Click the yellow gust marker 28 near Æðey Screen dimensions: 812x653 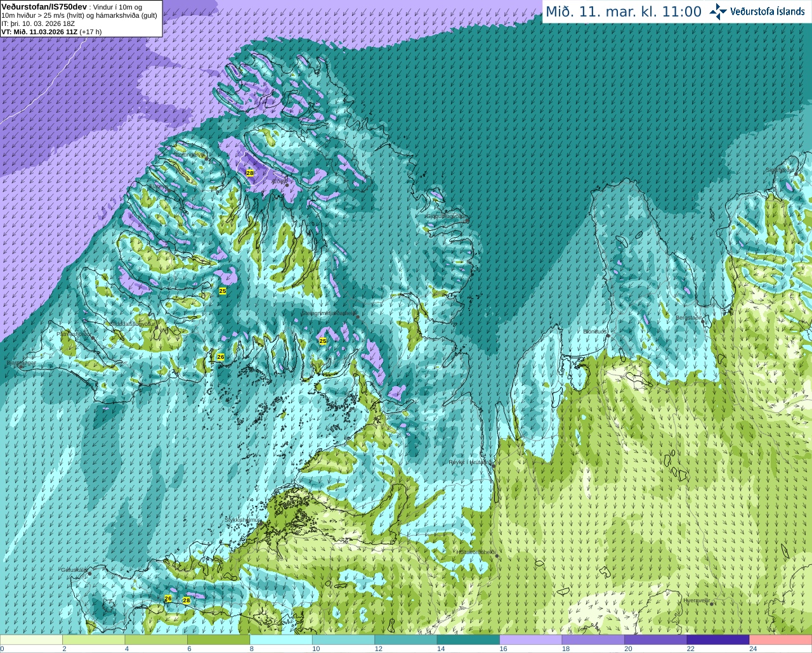coord(249,172)
